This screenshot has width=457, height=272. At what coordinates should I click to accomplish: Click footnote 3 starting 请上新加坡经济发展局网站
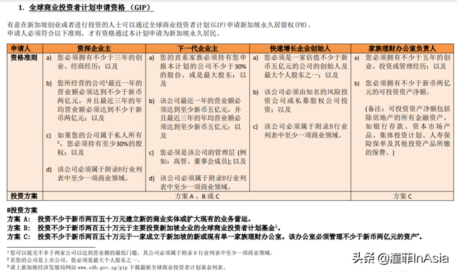click(x=116, y=267)
